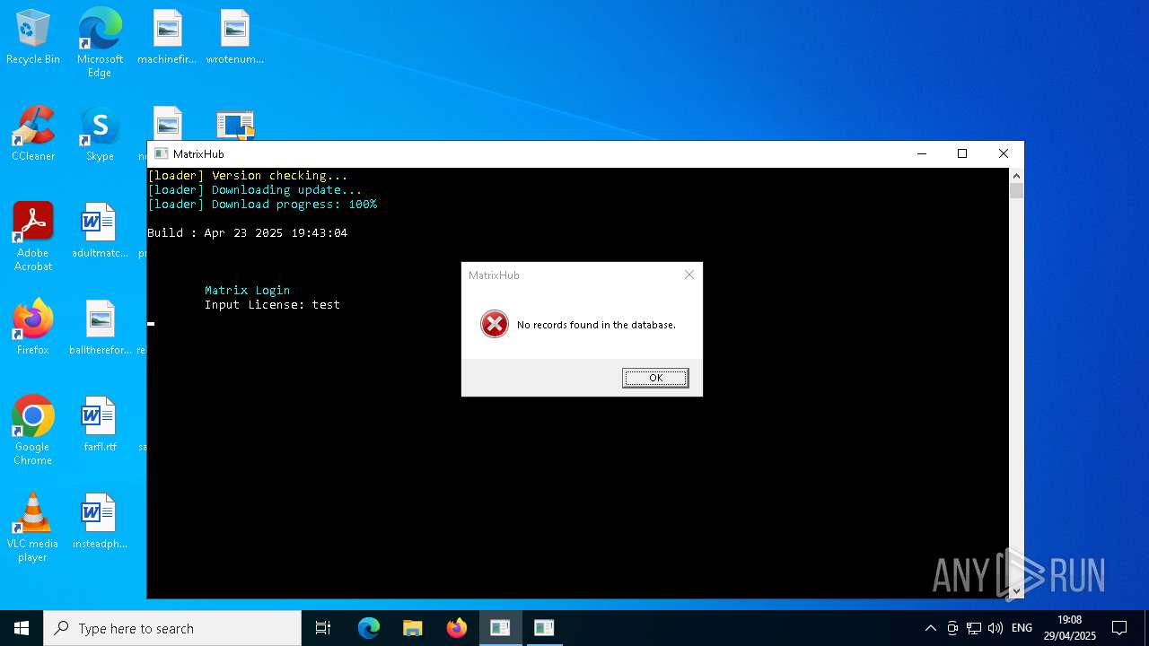Open Task View from the taskbar
Screen dimensions: 1149x646
coord(323,628)
